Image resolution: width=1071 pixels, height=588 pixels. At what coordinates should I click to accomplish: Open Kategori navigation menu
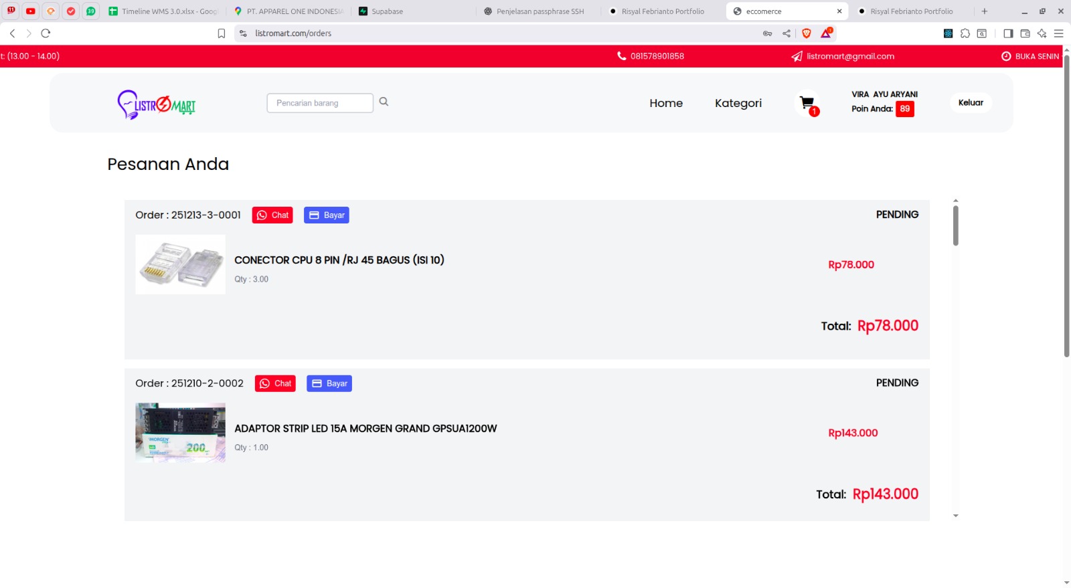(738, 103)
